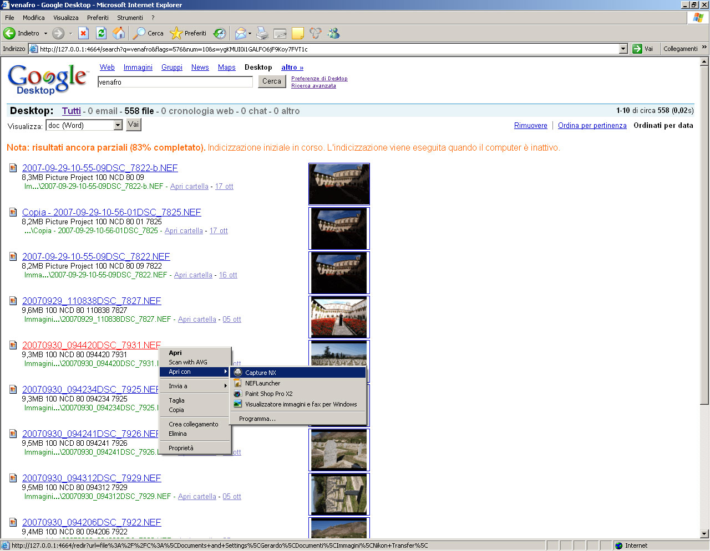
Task: Click file icon beside 20070930_094206DSC_7922.NEF
Action: (x=13, y=522)
